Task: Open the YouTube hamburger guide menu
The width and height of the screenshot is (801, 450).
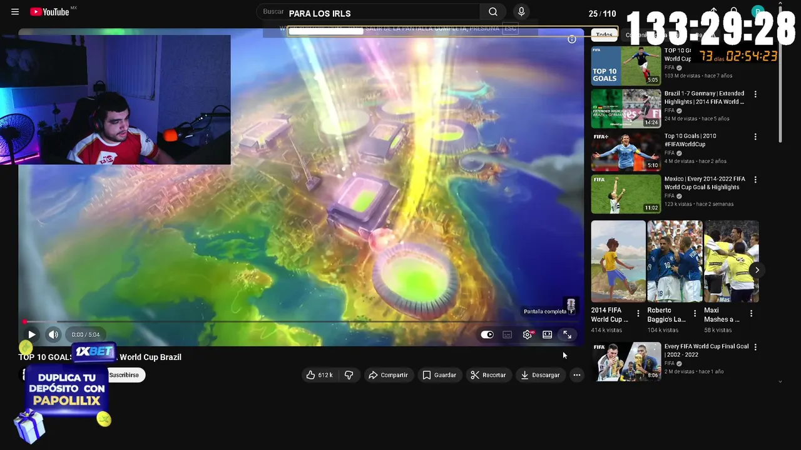Action: (15, 12)
